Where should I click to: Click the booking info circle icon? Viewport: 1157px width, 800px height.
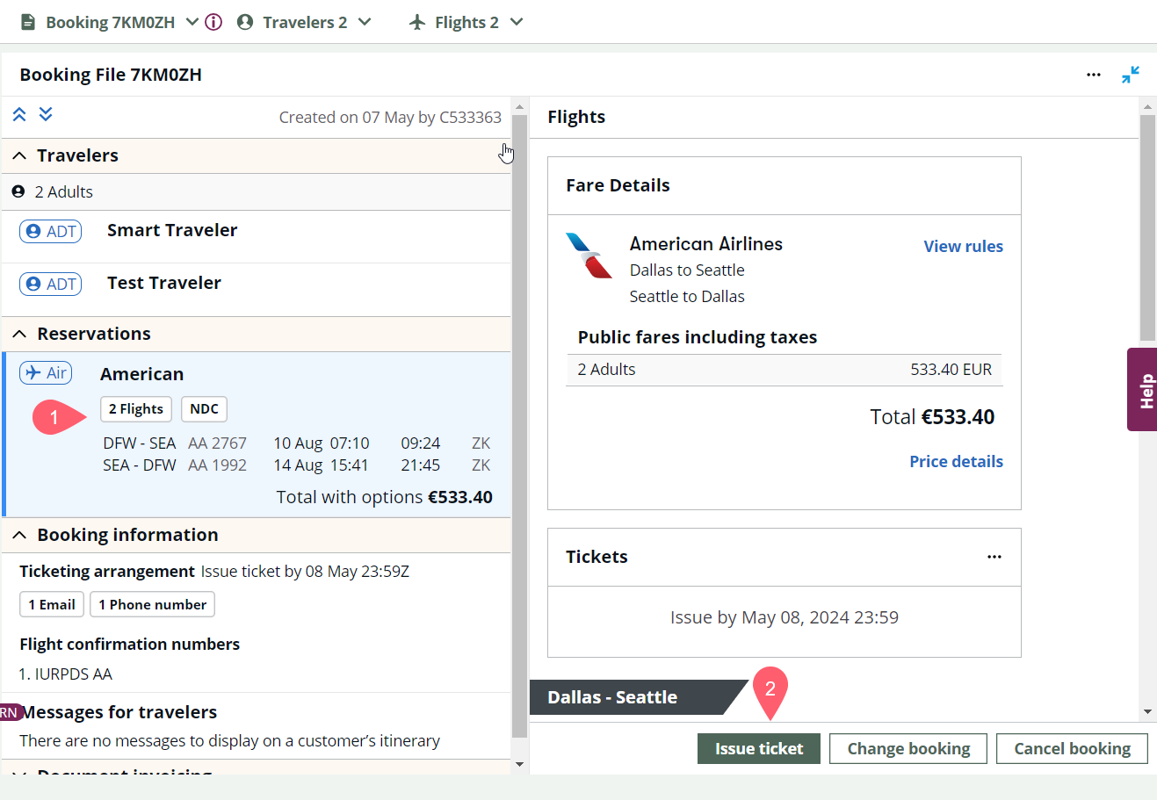213,22
